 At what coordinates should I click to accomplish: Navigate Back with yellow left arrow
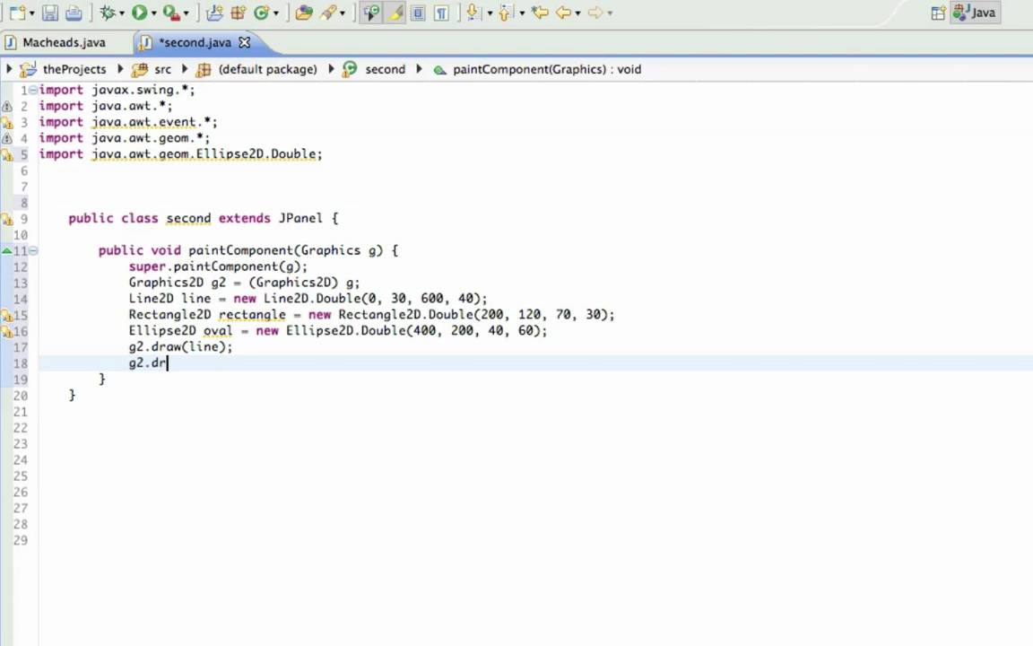(564, 13)
